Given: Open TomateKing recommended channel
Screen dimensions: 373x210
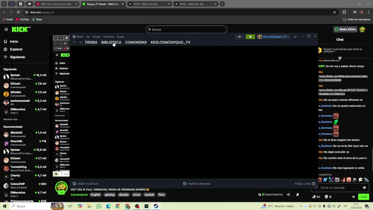Looking at the screenshot, I should (x=25, y=169).
